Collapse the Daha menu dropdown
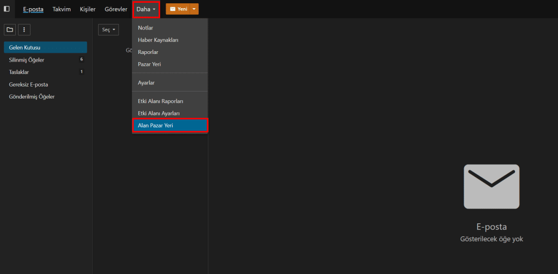This screenshot has height=274, width=558. (145, 9)
